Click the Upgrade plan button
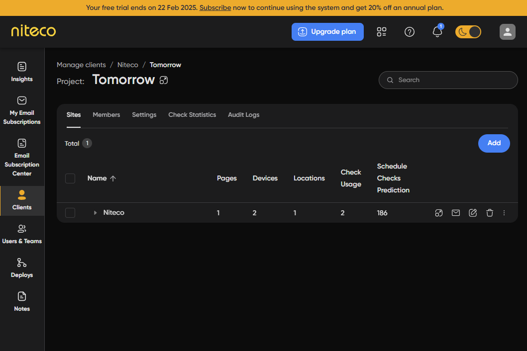The height and width of the screenshot is (351, 527). 327,32
